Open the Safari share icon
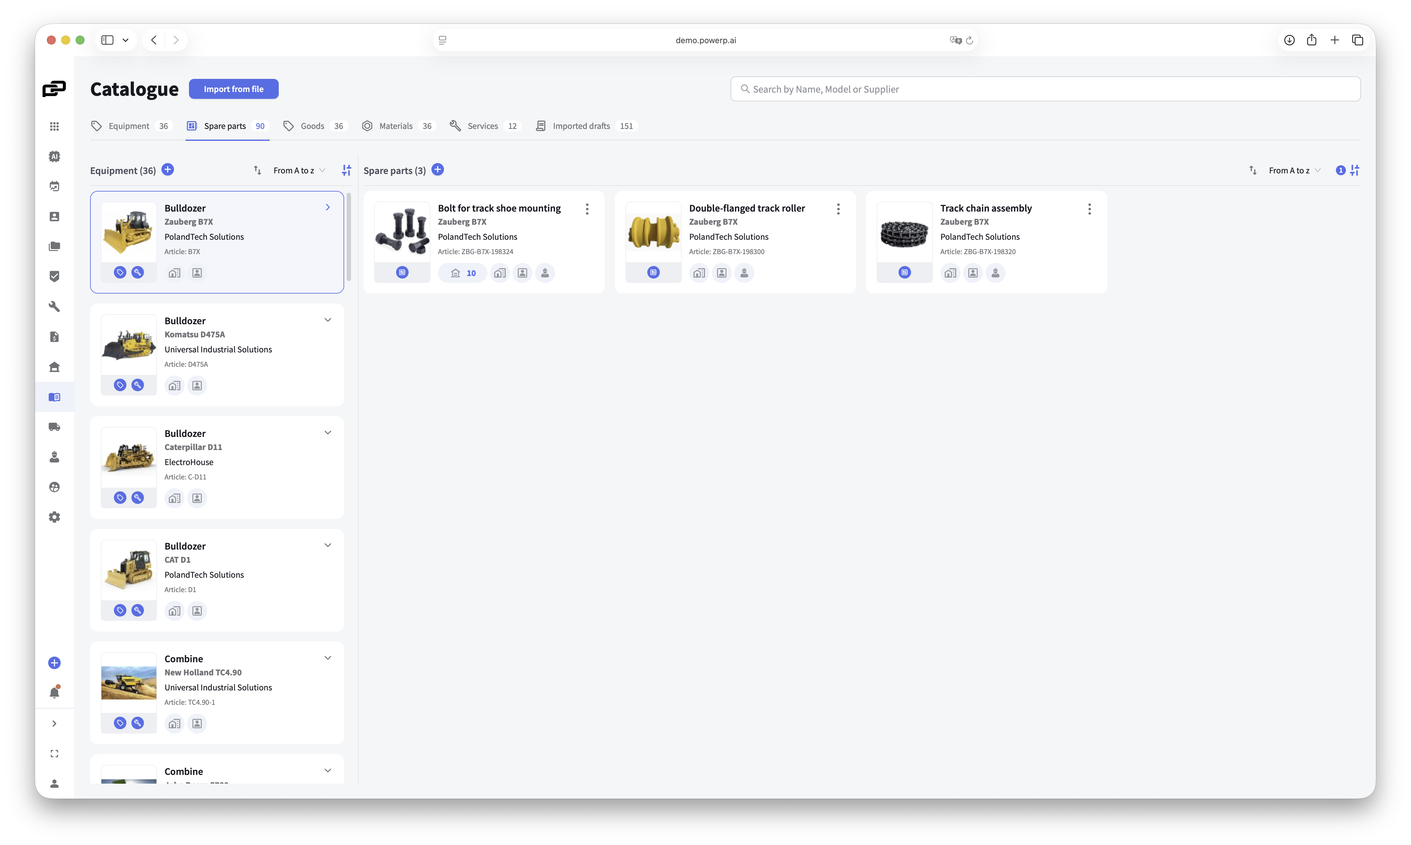1411x845 pixels. tap(1312, 40)
